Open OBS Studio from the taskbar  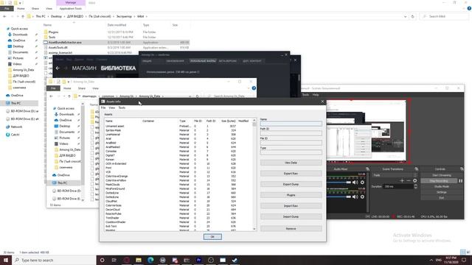coord(211,260)
